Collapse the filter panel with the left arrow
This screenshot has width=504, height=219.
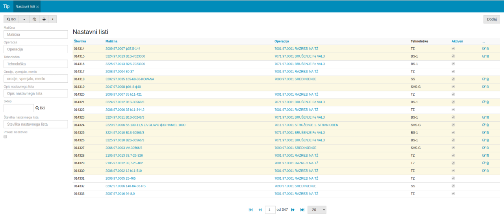(52, 19)
